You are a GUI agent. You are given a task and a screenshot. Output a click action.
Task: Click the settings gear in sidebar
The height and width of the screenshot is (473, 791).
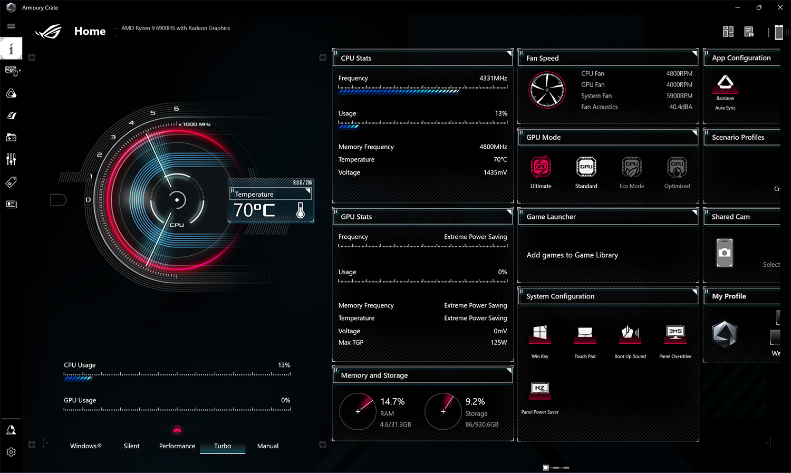point(11,452)
